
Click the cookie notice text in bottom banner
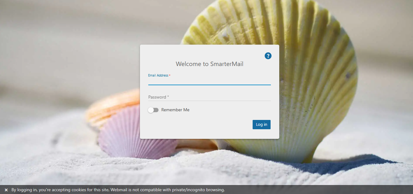(x=118, y=190)
